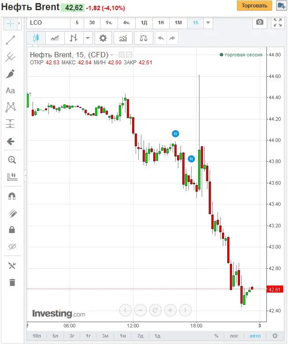Select the 3м date range
This screenshot has height=345, width=288.
click(105, 336)
